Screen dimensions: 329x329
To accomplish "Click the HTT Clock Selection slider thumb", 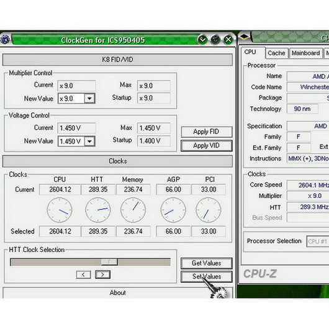I will tap(109, 262).
